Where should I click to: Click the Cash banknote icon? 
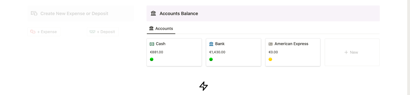[152, 44]
